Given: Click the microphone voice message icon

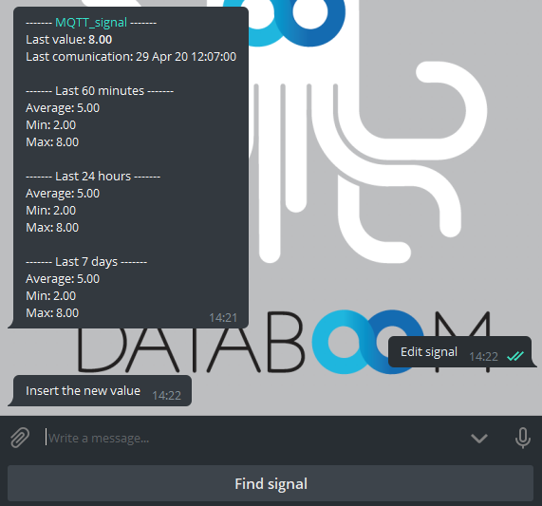Looking at the screenshot, I should click(523, 438).
